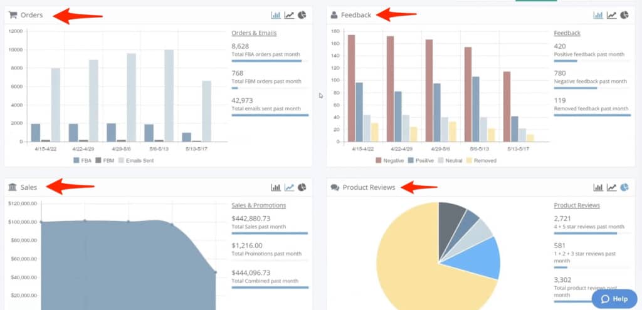
Task: Switch Orders panel to line chart view
Action: 289,15
